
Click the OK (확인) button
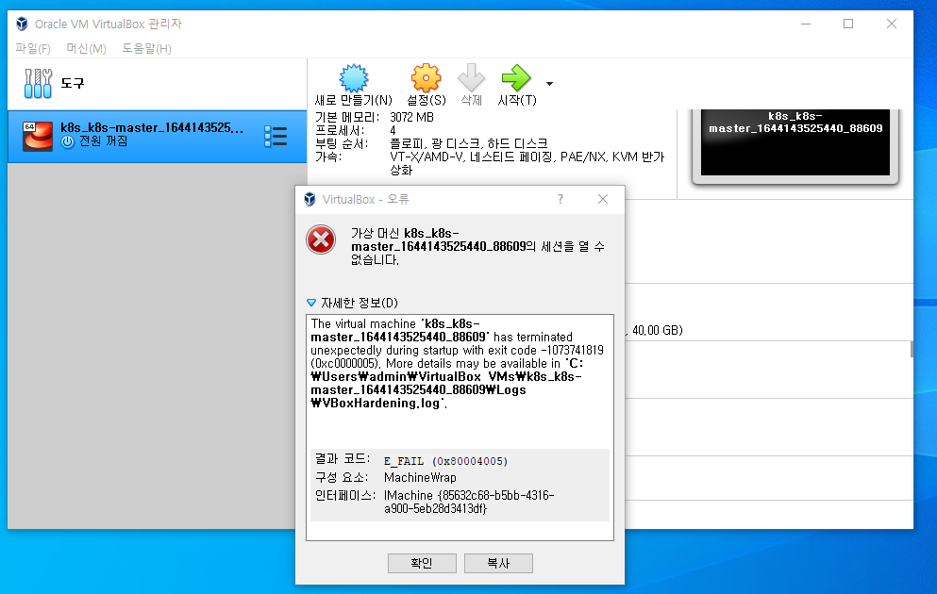coord(422,563)
